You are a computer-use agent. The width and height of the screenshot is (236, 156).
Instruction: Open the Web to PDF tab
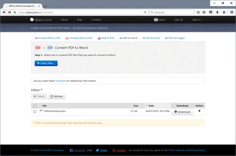click(x=106, y=38)
